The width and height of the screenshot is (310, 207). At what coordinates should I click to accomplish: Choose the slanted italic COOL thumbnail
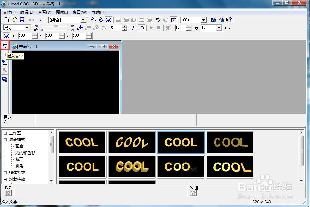132,142
